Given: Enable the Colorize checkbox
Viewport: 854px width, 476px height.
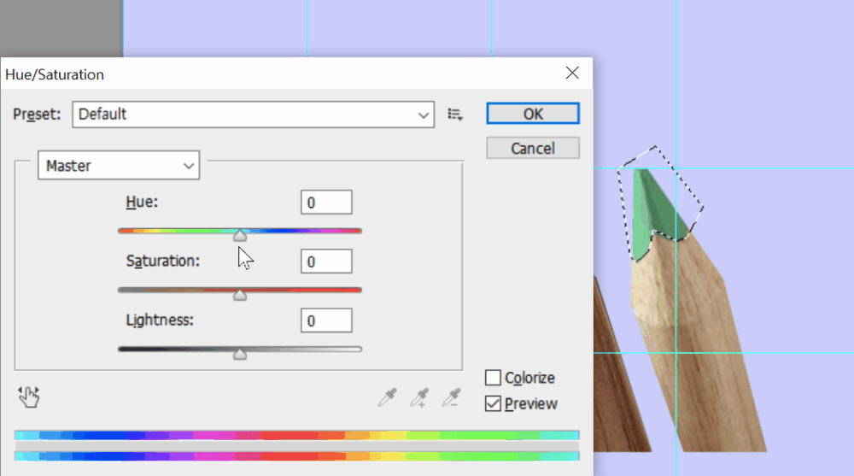Looking at the screenshot, I should [x=493, y=378].
